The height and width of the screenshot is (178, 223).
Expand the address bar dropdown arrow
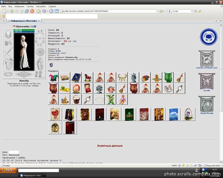tap(157, 11)
